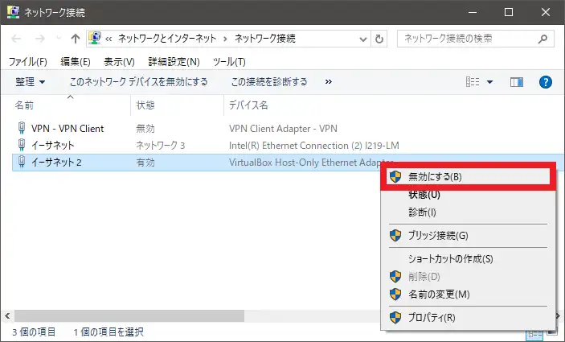Sort by デバイス名 column header
This screenshot has width=565, height=342.
[x=248, y=105]
